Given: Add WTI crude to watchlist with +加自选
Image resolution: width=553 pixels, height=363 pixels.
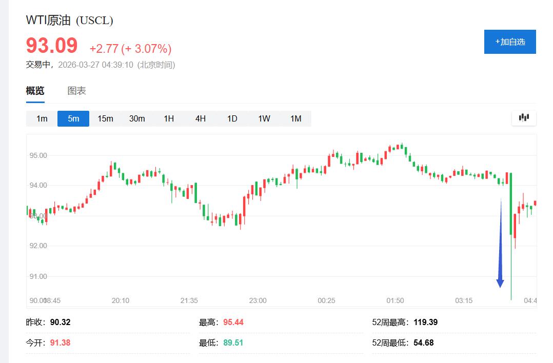Looking at the screenshot, I should point(510,42).
